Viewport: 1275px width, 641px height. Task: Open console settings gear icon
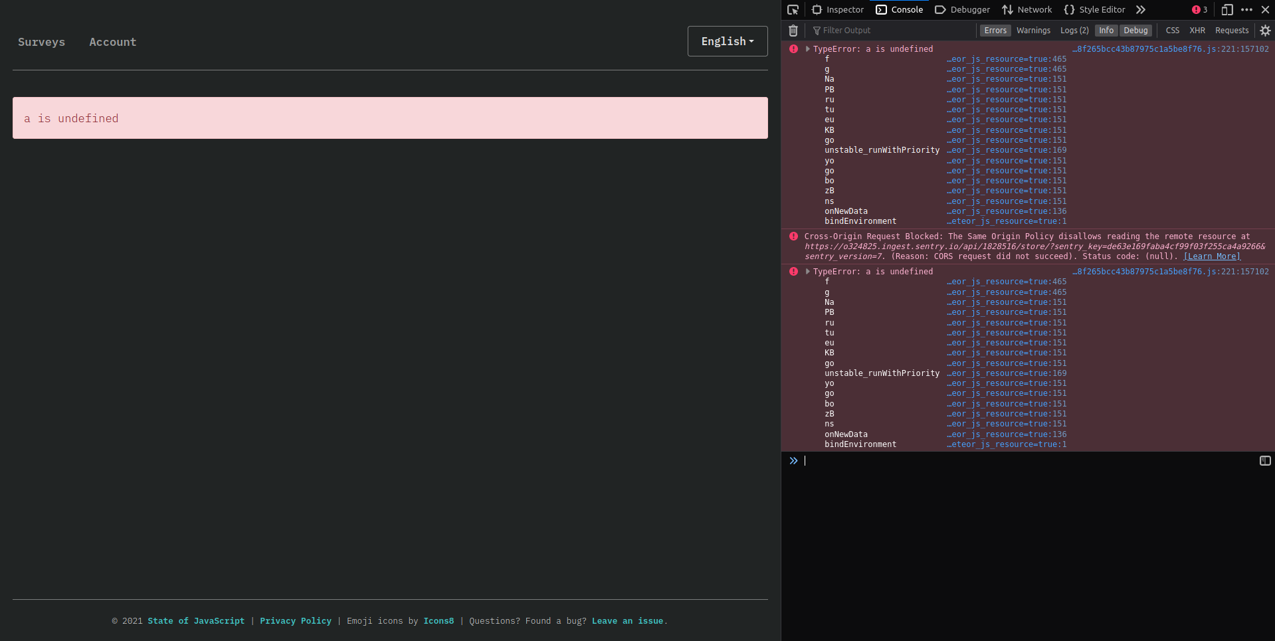1265,31
